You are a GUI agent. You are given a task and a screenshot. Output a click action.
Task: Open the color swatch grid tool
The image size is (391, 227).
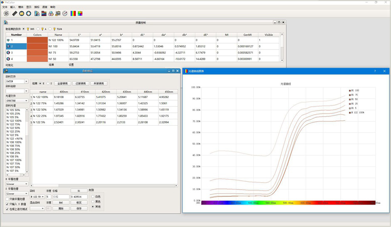[x=44, y=13]
